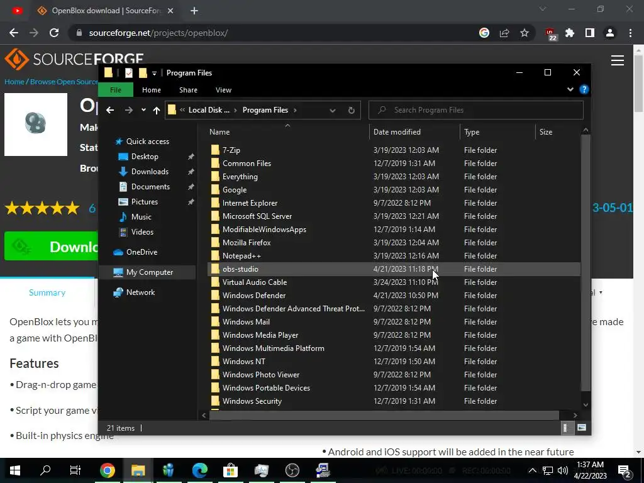Expand the Explorer ribbon
644x483 pixels.
pos(570,89)
